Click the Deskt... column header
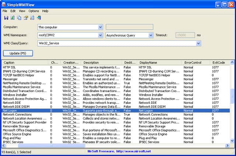Viewport: 236px width, 156px height. pos(130,63)
